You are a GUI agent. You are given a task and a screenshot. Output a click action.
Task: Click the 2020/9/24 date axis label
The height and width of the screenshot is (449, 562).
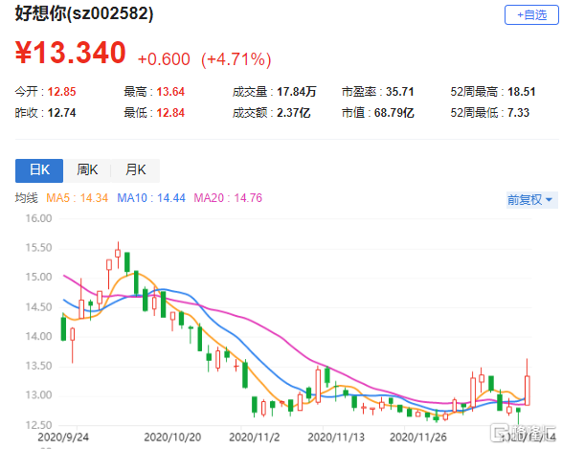pos(63,438)
